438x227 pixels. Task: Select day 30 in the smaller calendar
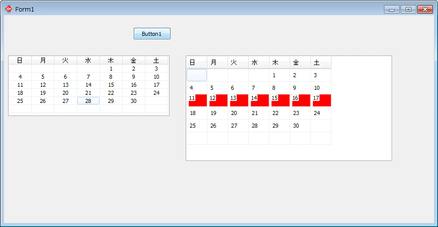(134, 101)
